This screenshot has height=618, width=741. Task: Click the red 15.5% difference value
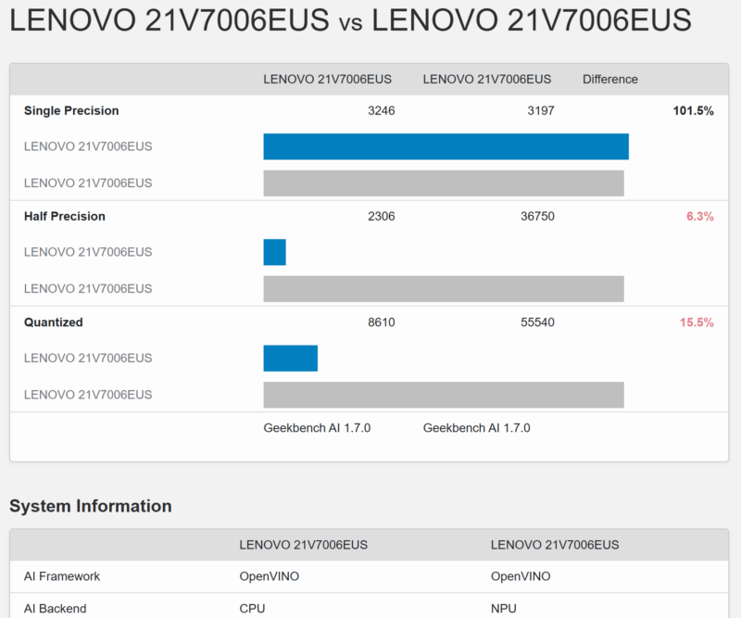click(697, 322)
